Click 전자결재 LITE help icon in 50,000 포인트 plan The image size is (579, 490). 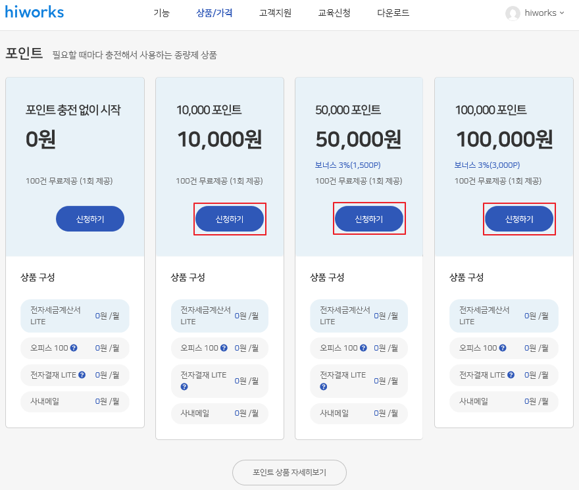[324, 387]
